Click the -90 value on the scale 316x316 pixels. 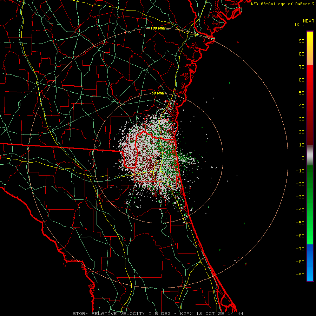pyautogui.click(x=300, y=275)
